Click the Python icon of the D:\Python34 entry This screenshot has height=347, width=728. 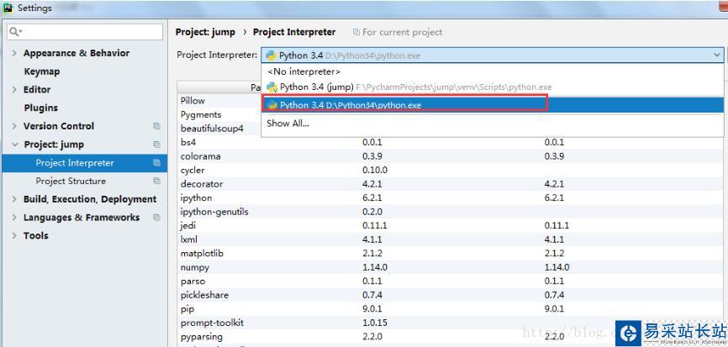pyautogui.click(x=272, y=105)
